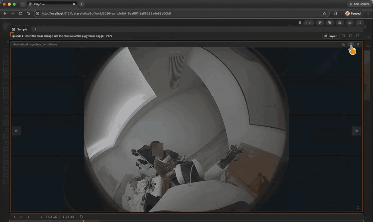This screenshot has height=222, width=373.
Task: Change the 1x playback speed
Action: [x=41, y=217]
